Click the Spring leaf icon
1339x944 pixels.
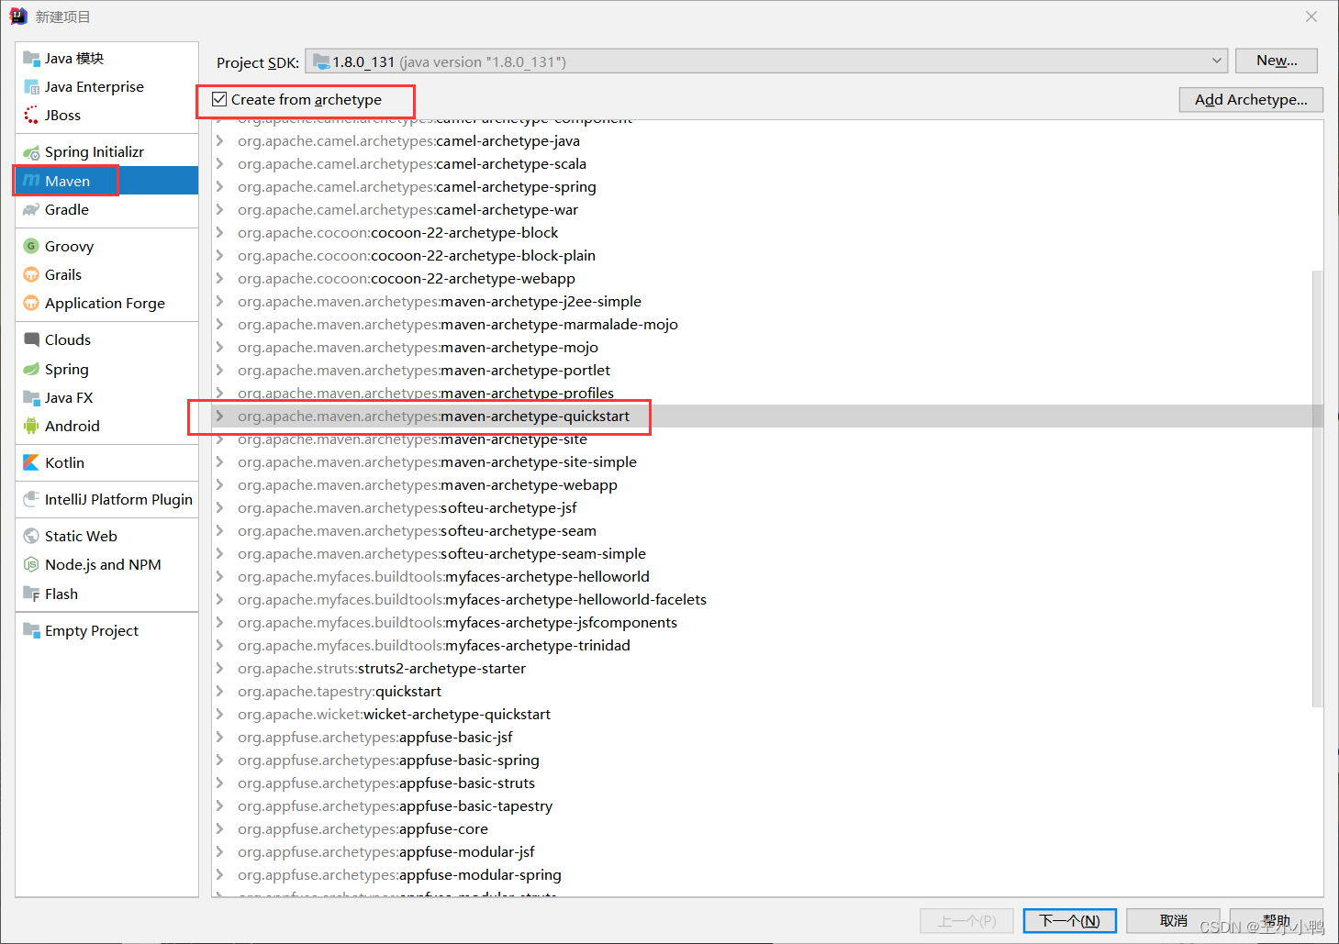[31, 369]
